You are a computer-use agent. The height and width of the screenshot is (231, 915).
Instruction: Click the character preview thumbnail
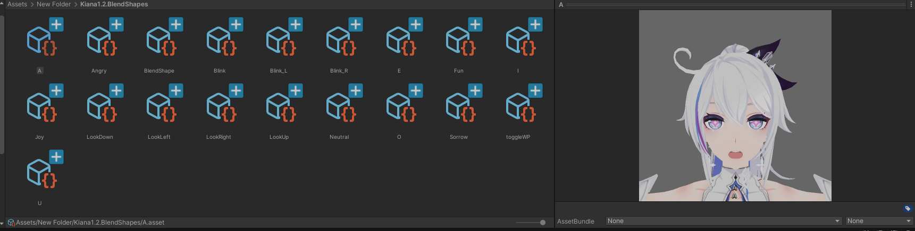pos(735,105)
